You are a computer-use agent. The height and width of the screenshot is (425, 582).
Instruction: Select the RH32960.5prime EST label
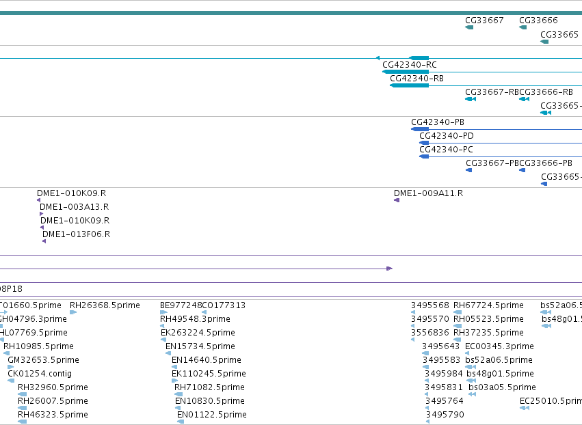53,387
